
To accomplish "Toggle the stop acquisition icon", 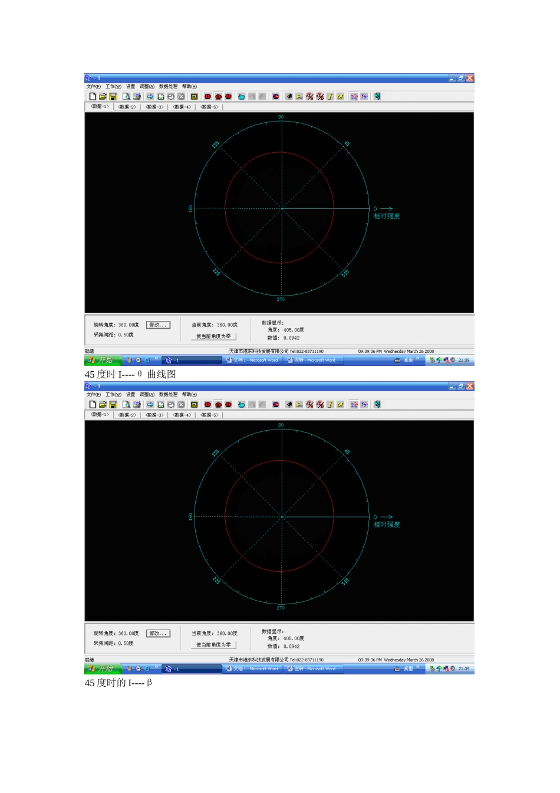I will (x=180, y=96).
